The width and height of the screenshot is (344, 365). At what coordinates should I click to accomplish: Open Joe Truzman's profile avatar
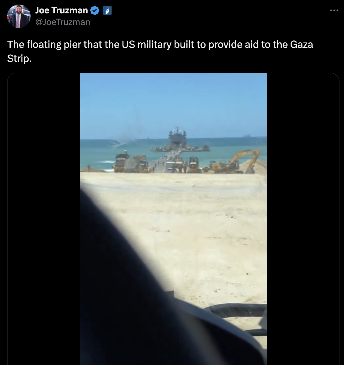click(19, 16)
